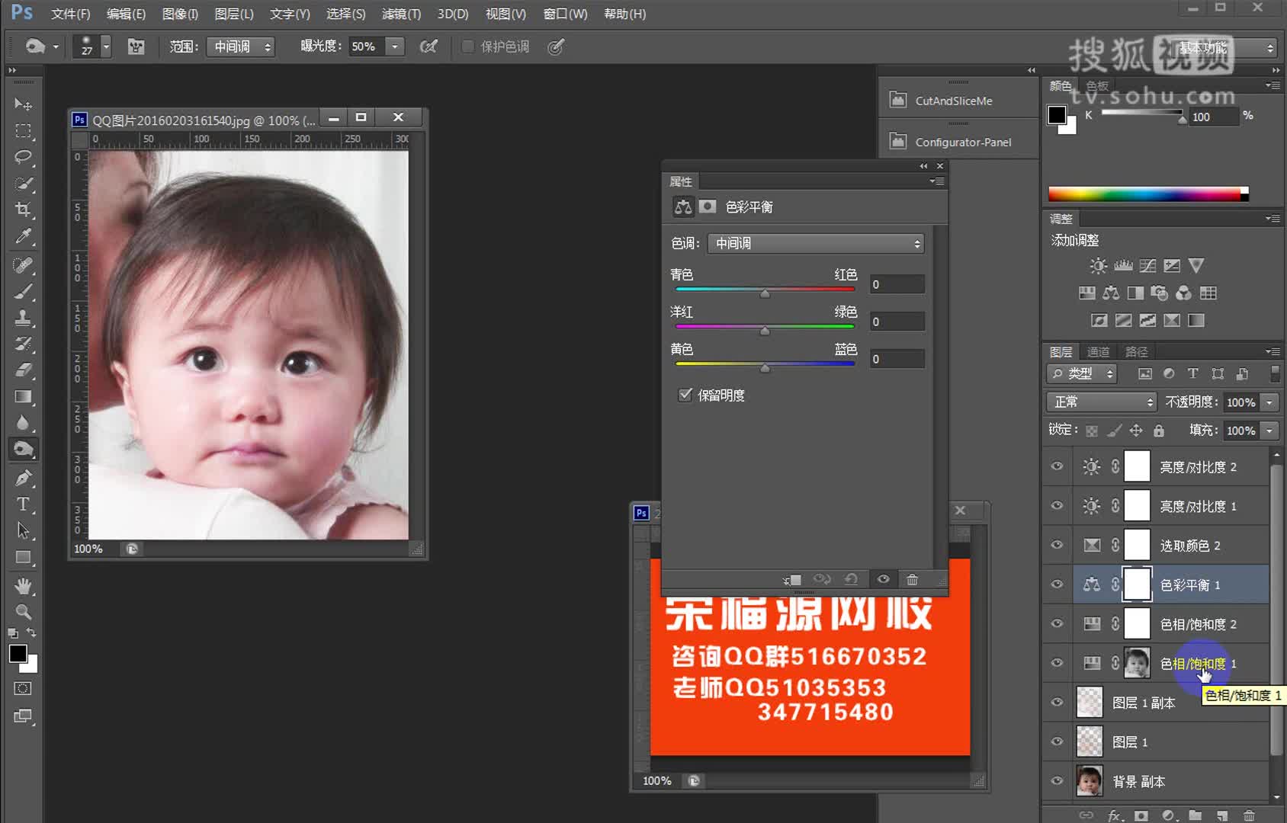
Task: Hide the 亮度/对比度 1 layer
Action: 1057,506
